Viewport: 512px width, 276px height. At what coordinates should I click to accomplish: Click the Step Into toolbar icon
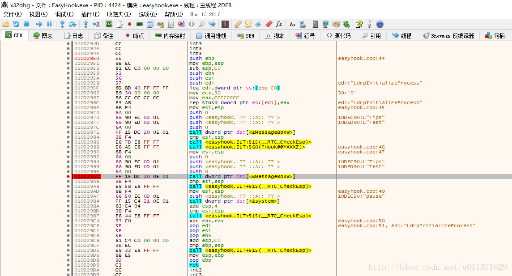63,24
